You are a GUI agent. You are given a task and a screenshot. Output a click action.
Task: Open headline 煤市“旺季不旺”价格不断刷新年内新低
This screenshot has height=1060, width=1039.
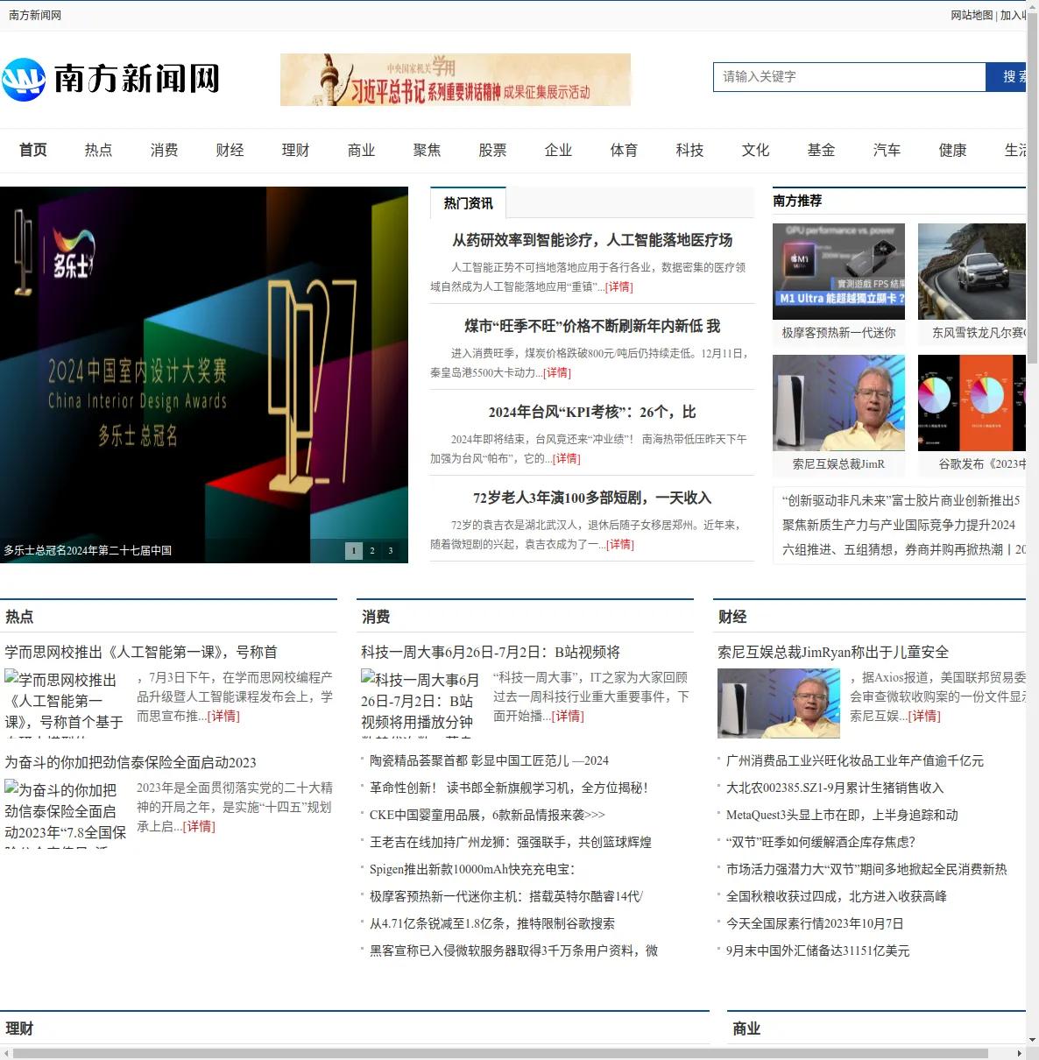click(592, 326)
